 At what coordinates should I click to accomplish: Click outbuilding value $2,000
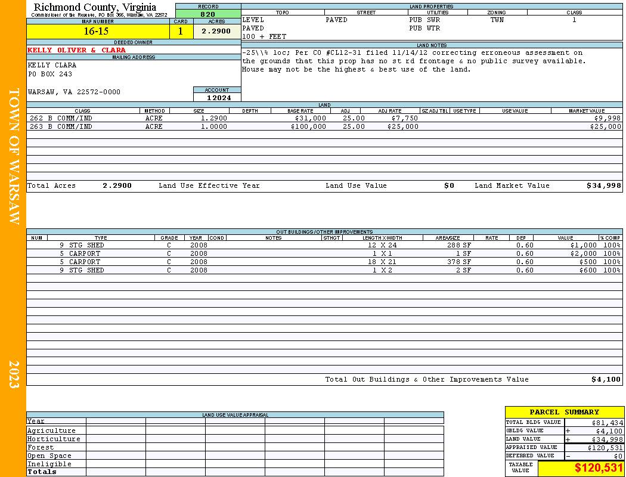(583, 253)
